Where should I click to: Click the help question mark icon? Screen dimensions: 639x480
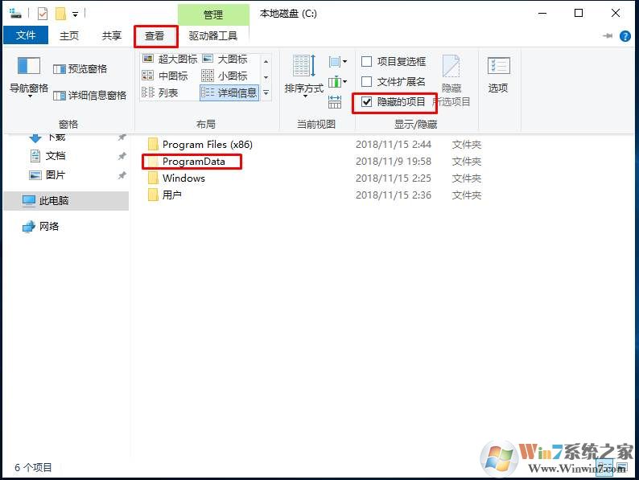(625, 36)
